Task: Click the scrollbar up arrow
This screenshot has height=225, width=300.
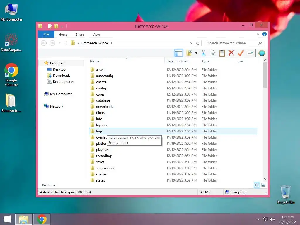Action: point(265,60)
